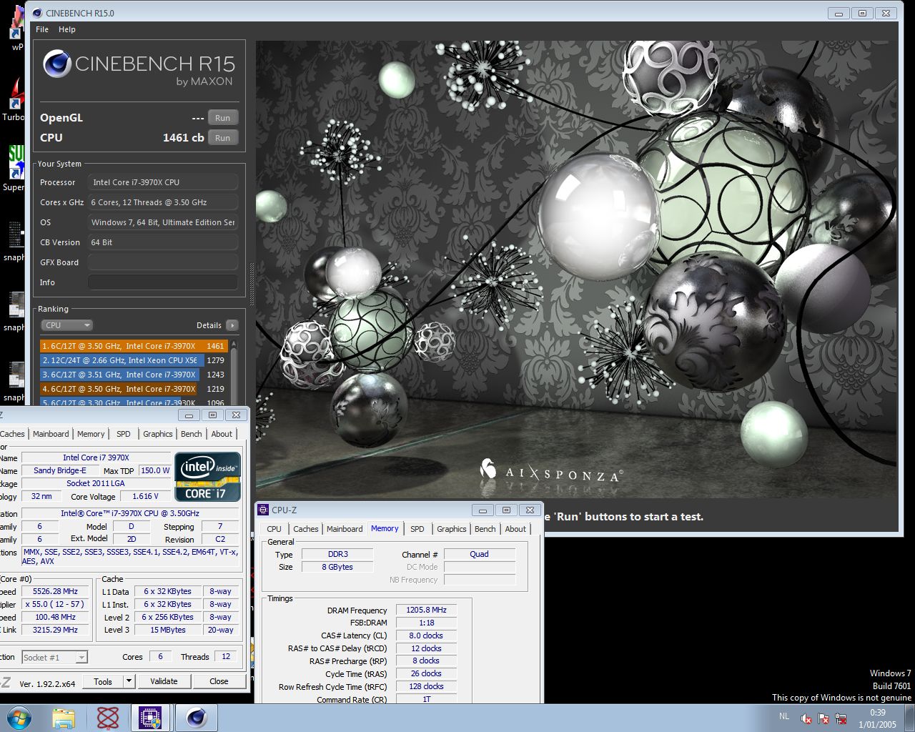Open the File menu in Cinebench
915x732 pixels.
(x=42, y=29)
